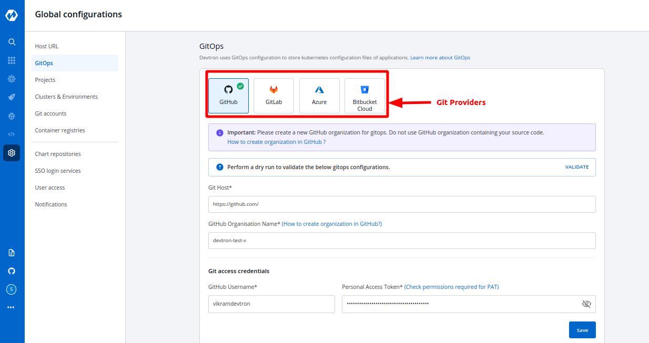
Task: Open the applications grid icon
Action: [12, 60]
